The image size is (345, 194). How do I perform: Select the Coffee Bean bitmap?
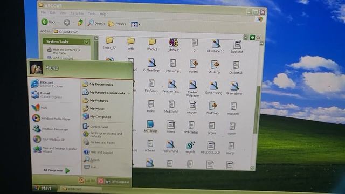pyautogui.click(x=151, y=65)
